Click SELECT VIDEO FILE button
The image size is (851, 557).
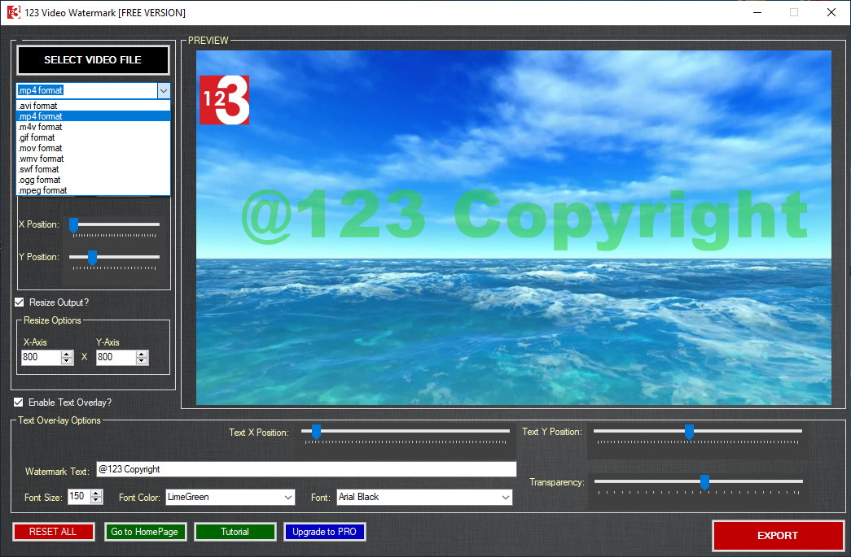(x=93, y=59)
